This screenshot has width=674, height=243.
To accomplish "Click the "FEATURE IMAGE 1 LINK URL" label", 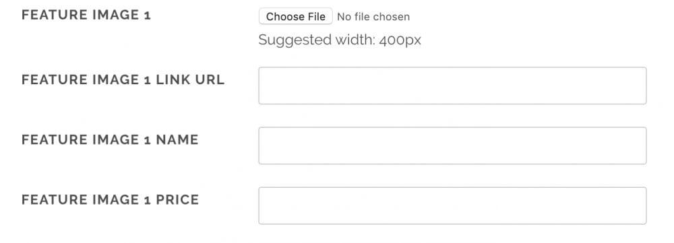I will point(123,80).
